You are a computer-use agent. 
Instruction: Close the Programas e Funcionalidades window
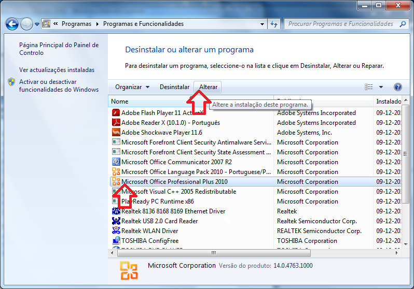click(x=398, y=5)
